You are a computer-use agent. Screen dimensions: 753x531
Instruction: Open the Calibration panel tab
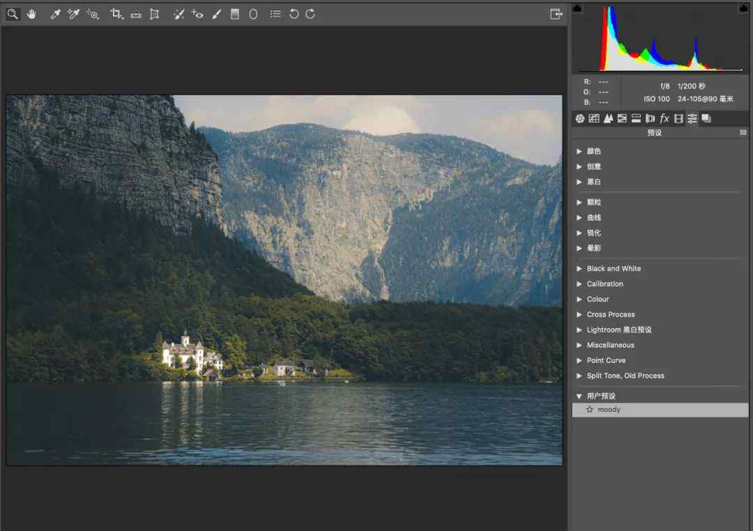click(678, 118)
